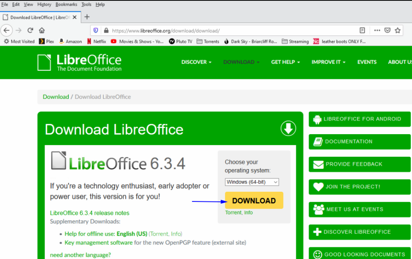Image resolution: width=412 pixels, height=259 pixels.
Task: Open leather boots ONLY bookmark
Action: pos(340,41)
